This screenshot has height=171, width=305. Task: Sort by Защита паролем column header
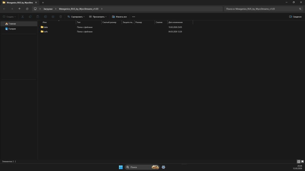[128, 22]
